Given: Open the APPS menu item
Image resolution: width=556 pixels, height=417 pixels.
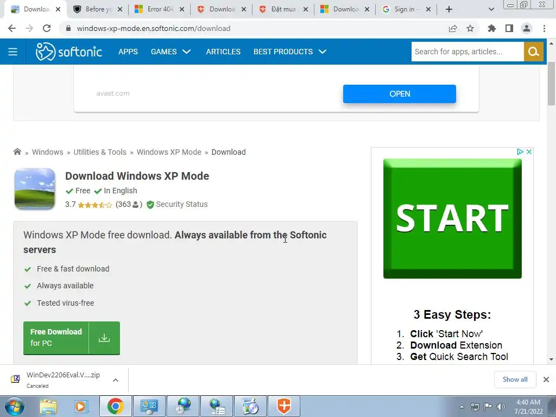Looking at the screenshot, I should pyautogui.click(x=128, y=52).
